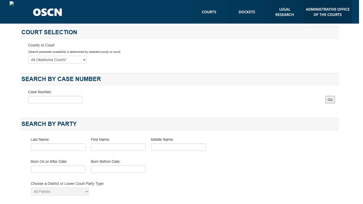
Task: Select the All Oklahoma Courts selector
Action: pyautogui.click(x=57, y=59)
